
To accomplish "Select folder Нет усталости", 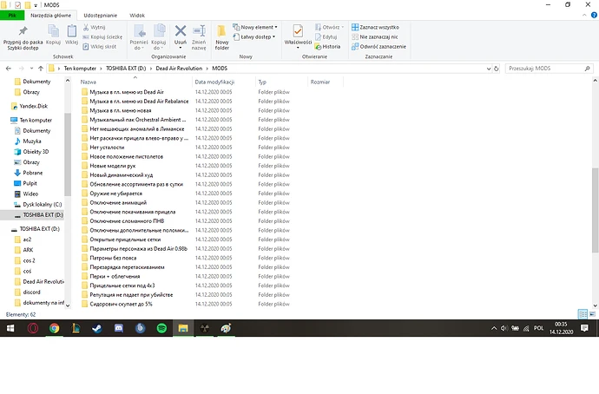I will (x=102, y=148).
